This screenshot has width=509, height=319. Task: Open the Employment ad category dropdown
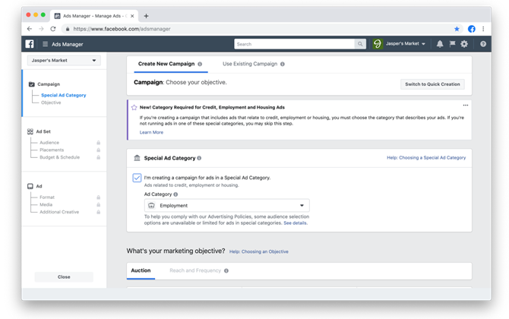click(x=227, y=205)
